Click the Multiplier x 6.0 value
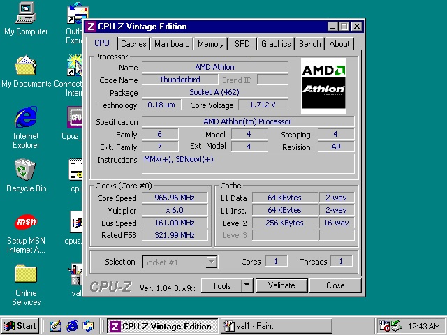This screenshot has width=447, height=335. coord(175,210)
